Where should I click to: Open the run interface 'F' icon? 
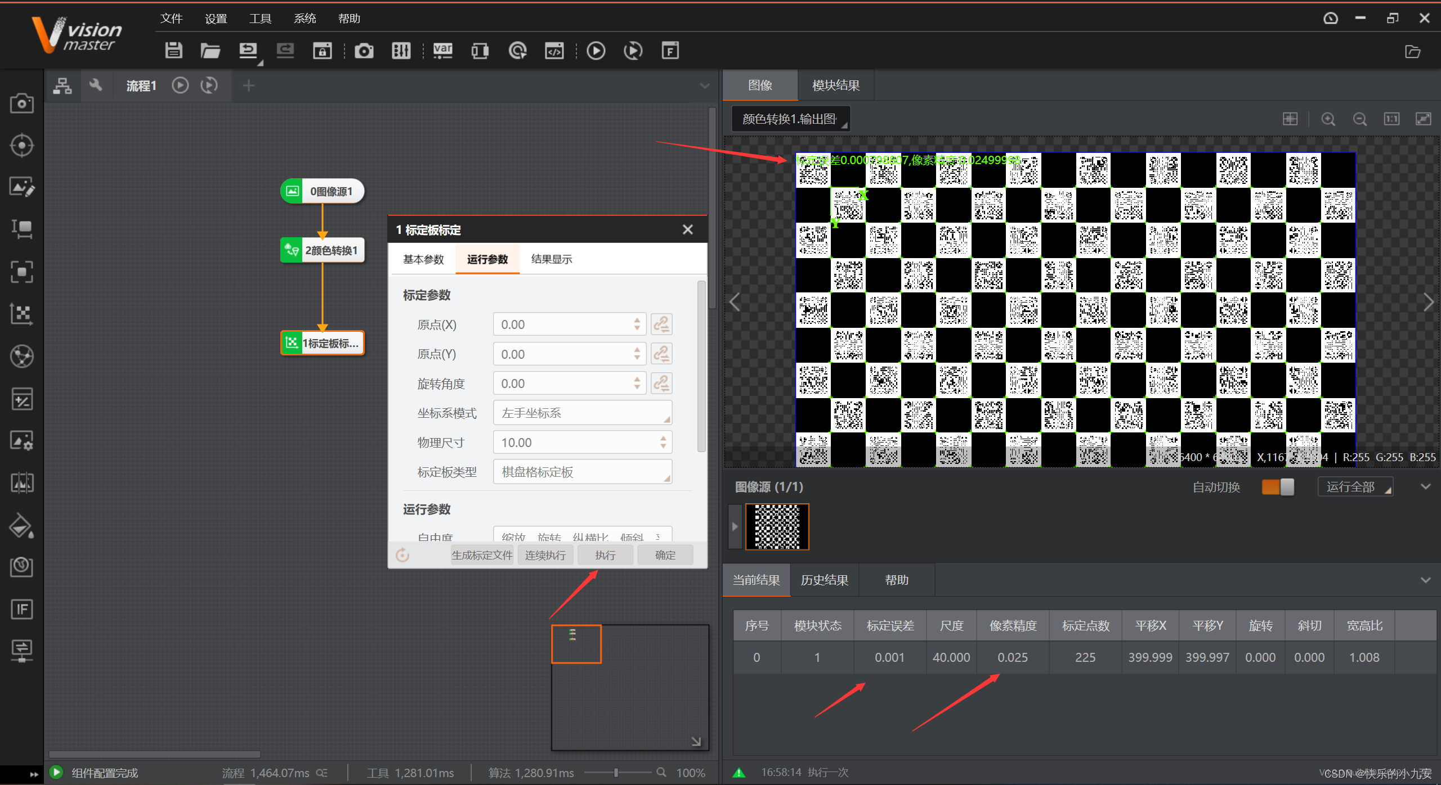point(670,51)
